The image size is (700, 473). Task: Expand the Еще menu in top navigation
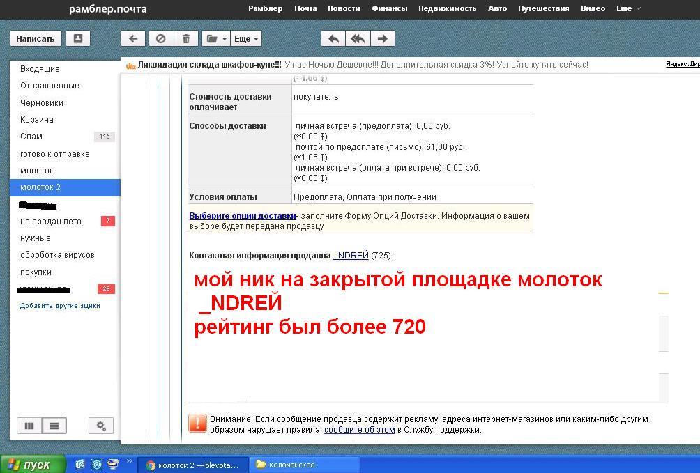click(x=629, y=8)
